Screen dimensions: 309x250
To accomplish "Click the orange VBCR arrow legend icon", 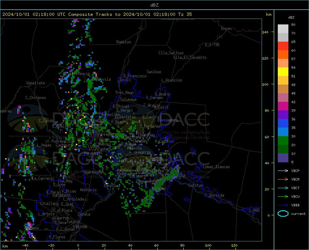I will 283,179.
